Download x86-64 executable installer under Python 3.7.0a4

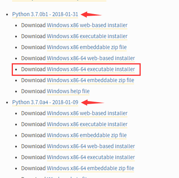(91, 157)
